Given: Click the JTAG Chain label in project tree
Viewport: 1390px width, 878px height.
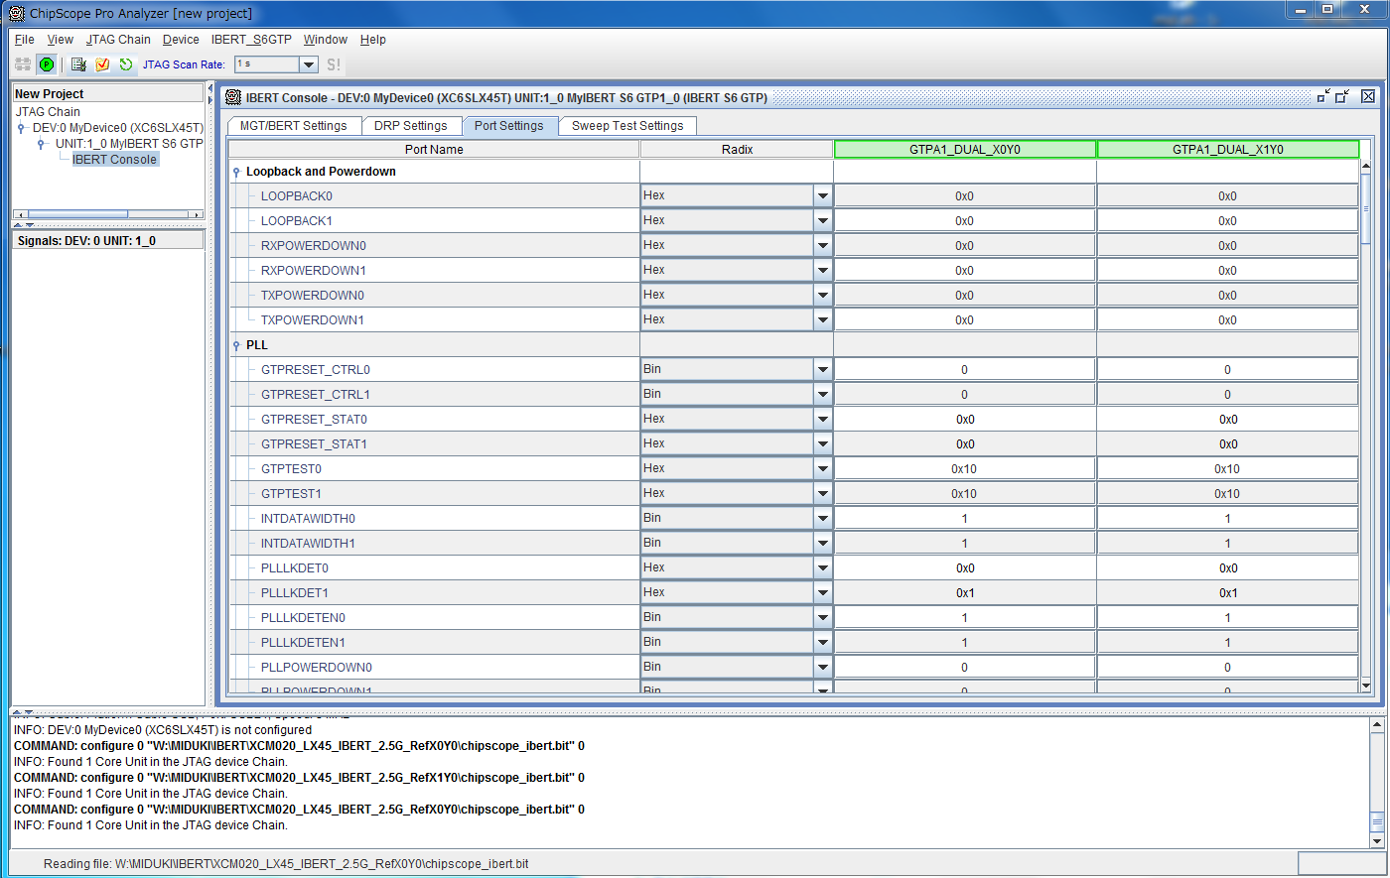Looking at the screenshot, I should 48,112.
